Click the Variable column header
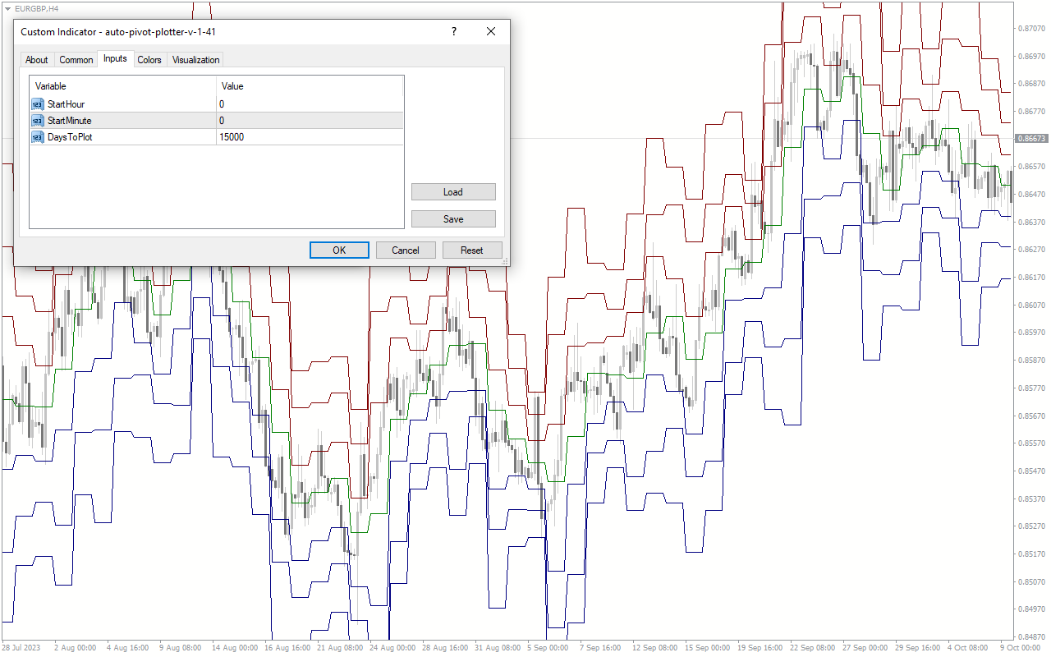This screenshot has height=657, width=1051. (x=123, y=86)
